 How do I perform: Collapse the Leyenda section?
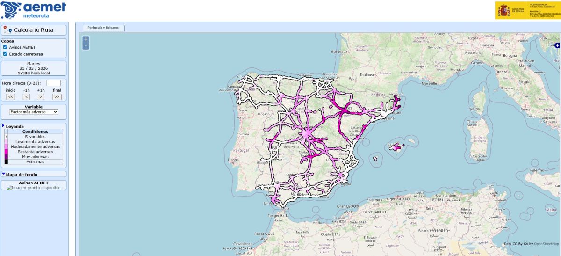pos(4,126)
